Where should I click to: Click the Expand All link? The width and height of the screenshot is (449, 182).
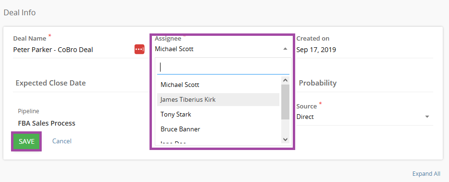[426, 174]
